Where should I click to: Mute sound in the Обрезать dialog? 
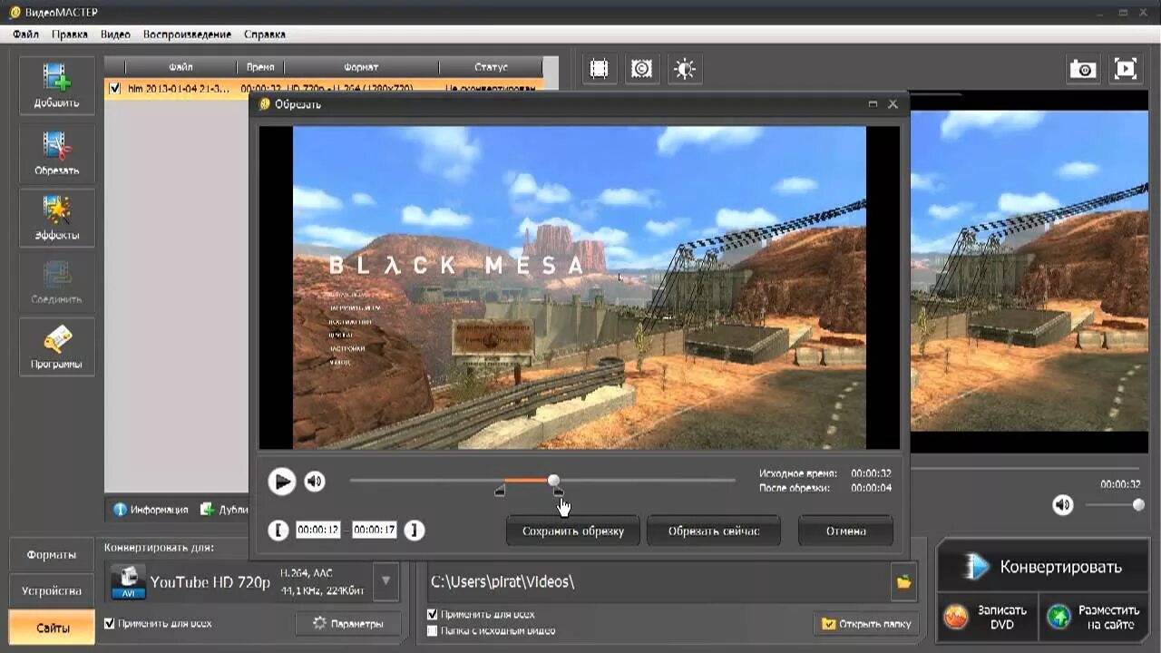(x=315, y=481)
